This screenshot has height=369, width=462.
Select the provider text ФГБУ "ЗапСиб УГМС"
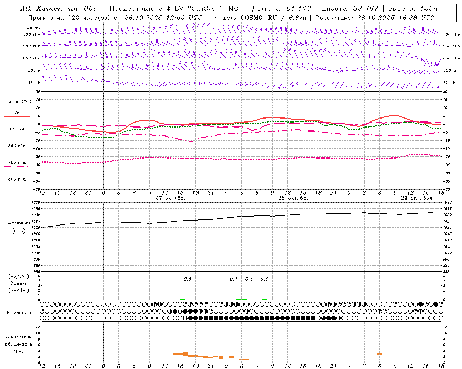click(x=203, y=9)
